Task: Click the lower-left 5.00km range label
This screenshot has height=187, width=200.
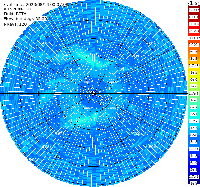Action: tap(35, 160)
